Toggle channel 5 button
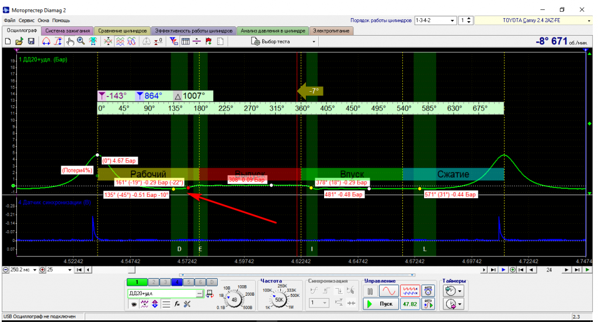This screenshot has height=322, width=598. (x=189, y=282)
